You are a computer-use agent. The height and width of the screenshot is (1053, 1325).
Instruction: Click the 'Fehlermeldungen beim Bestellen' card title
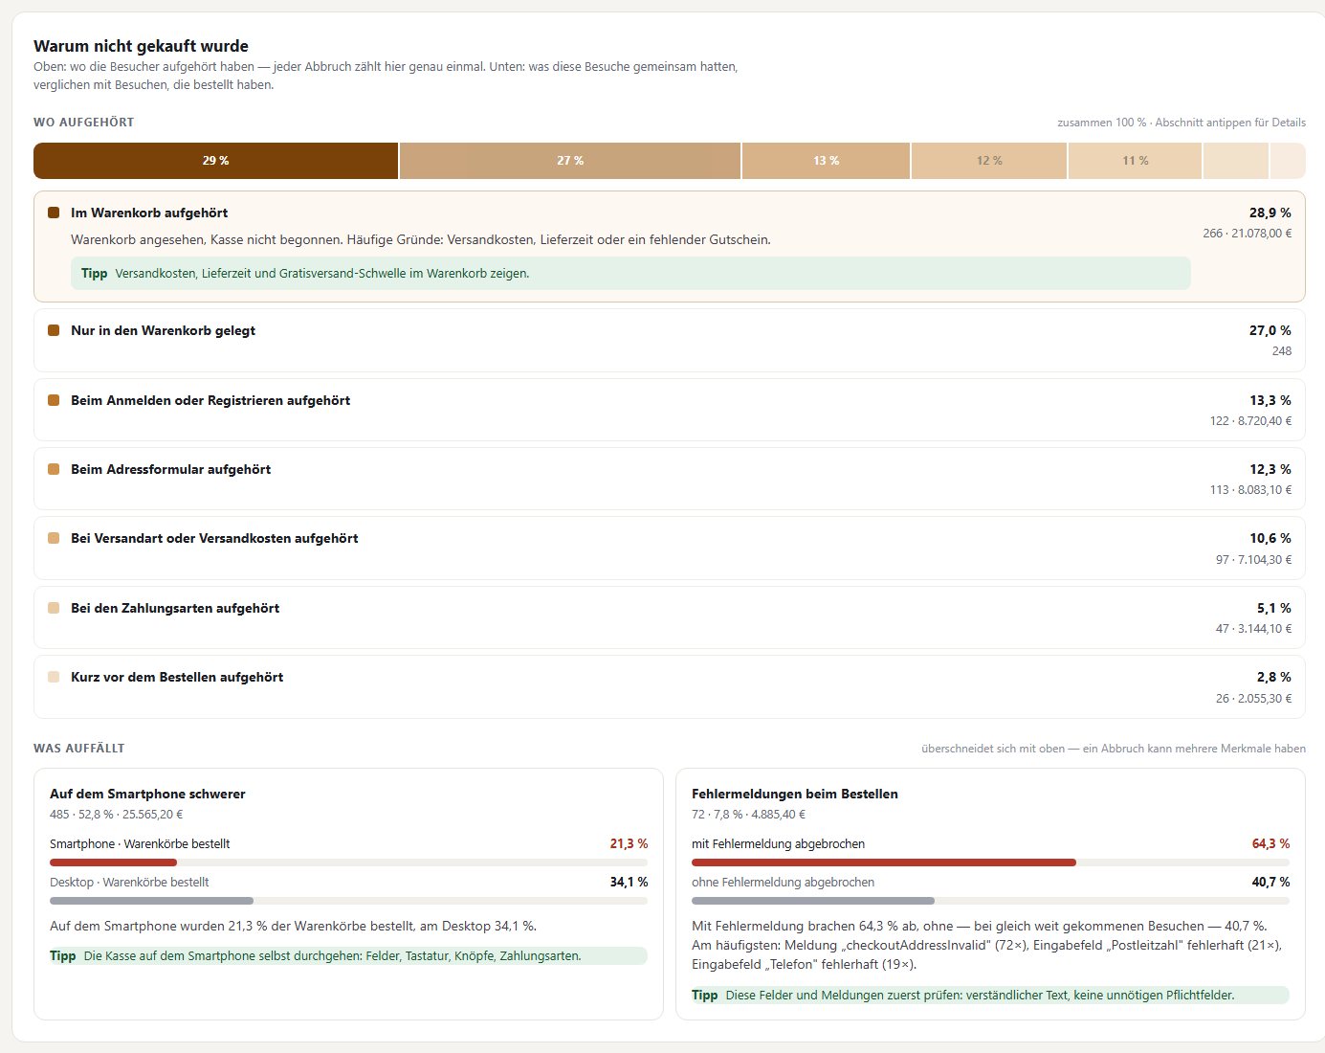pyautogui.click(x=795, y=794)
